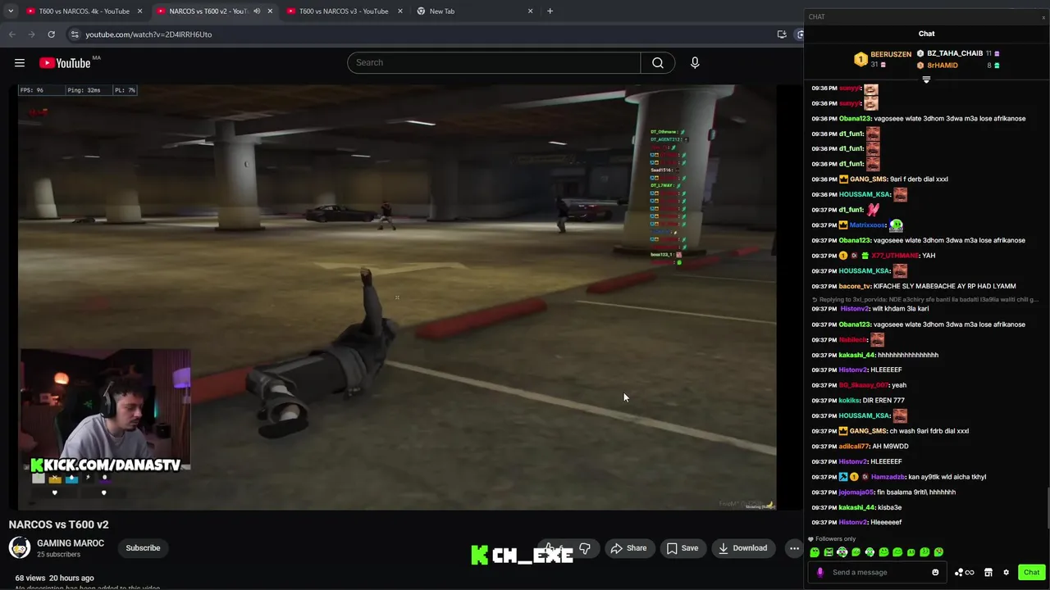Open username Hamzadzb in chat

(888, 477)
